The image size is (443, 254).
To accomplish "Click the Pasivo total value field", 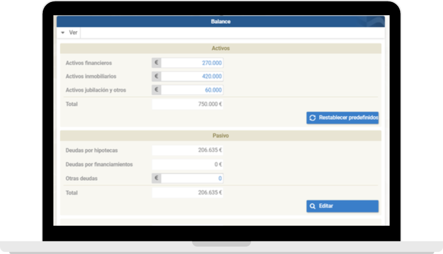I will coord(188,193).
